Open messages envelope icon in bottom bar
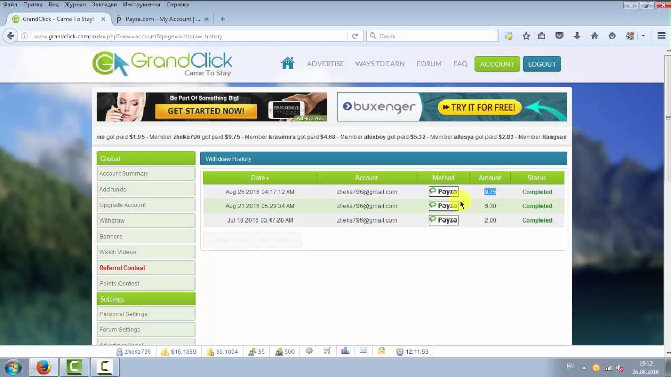This screenshot has width=671, height=377. pos(363,351)
